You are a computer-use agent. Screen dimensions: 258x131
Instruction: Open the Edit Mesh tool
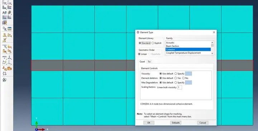coord(4,69)
